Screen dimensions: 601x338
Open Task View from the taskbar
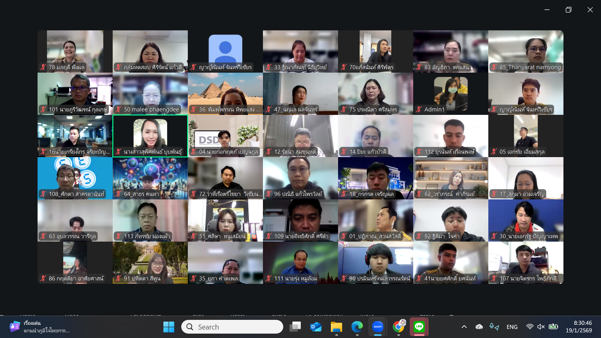[295, 327]
